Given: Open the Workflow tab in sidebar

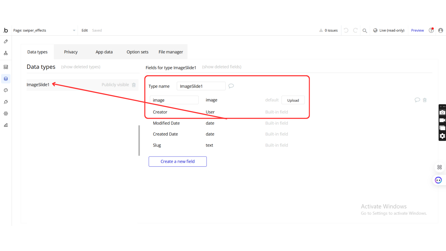Looking at the screenshot, I should pyautogui.click(x=6, y=53).
